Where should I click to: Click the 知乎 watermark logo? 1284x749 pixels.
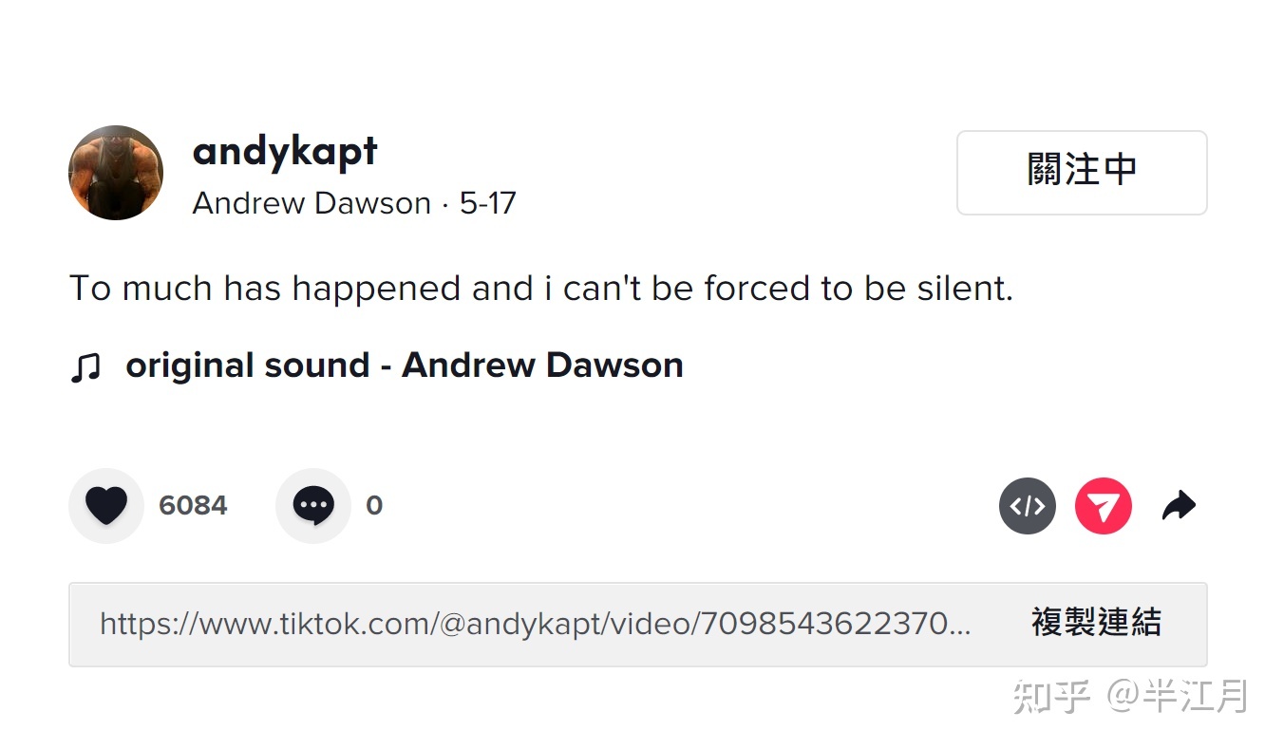click(x=1049, y=696)
